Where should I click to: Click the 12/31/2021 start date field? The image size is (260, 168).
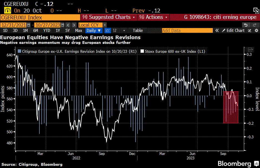pyautogui.click(x=13, y=25)
